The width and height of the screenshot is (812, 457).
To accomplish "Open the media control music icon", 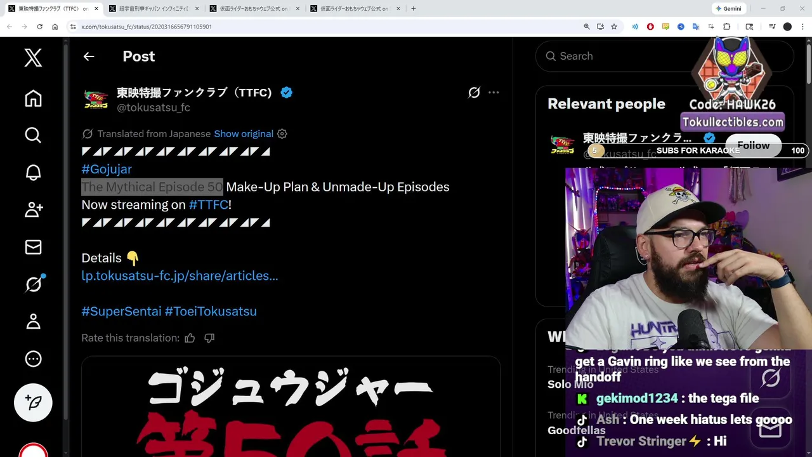I will click(x=772, y=27).
